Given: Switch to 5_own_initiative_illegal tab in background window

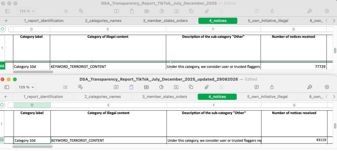Looking at the screenshot, I should coord(268,21).
